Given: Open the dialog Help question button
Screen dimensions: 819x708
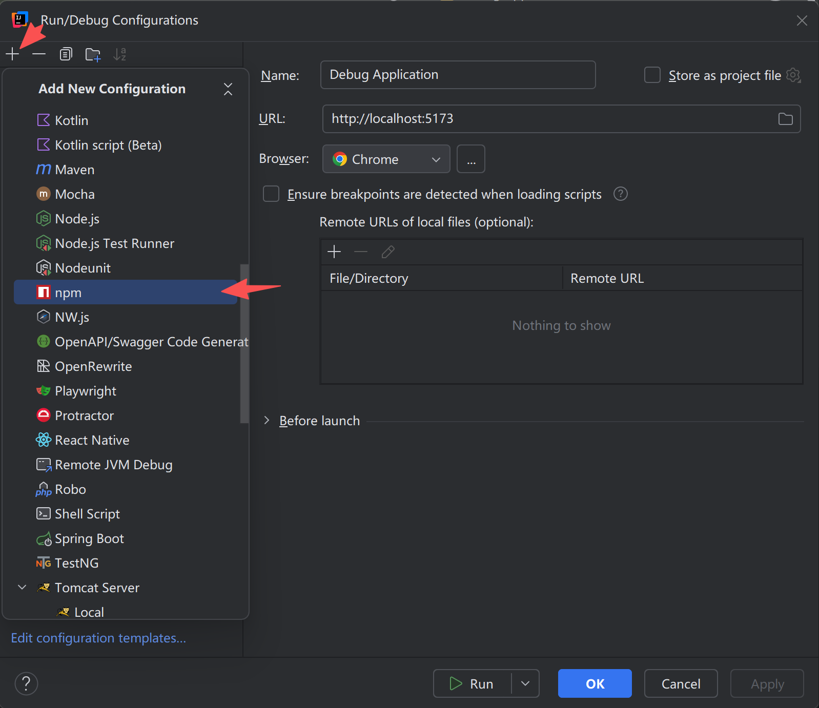Looking at the screenshot, I should [x=26, y=683].
